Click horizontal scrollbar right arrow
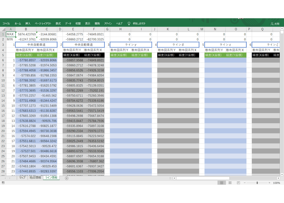The image size is (284, 203). click(x=278, y=178)
